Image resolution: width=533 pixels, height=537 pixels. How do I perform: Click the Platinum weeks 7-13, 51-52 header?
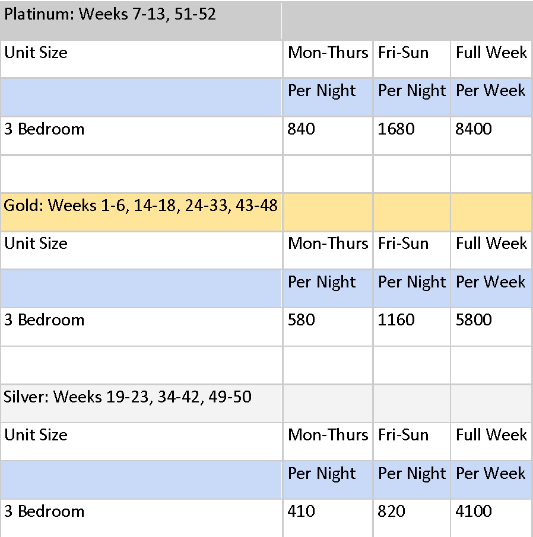coord(110,14)
